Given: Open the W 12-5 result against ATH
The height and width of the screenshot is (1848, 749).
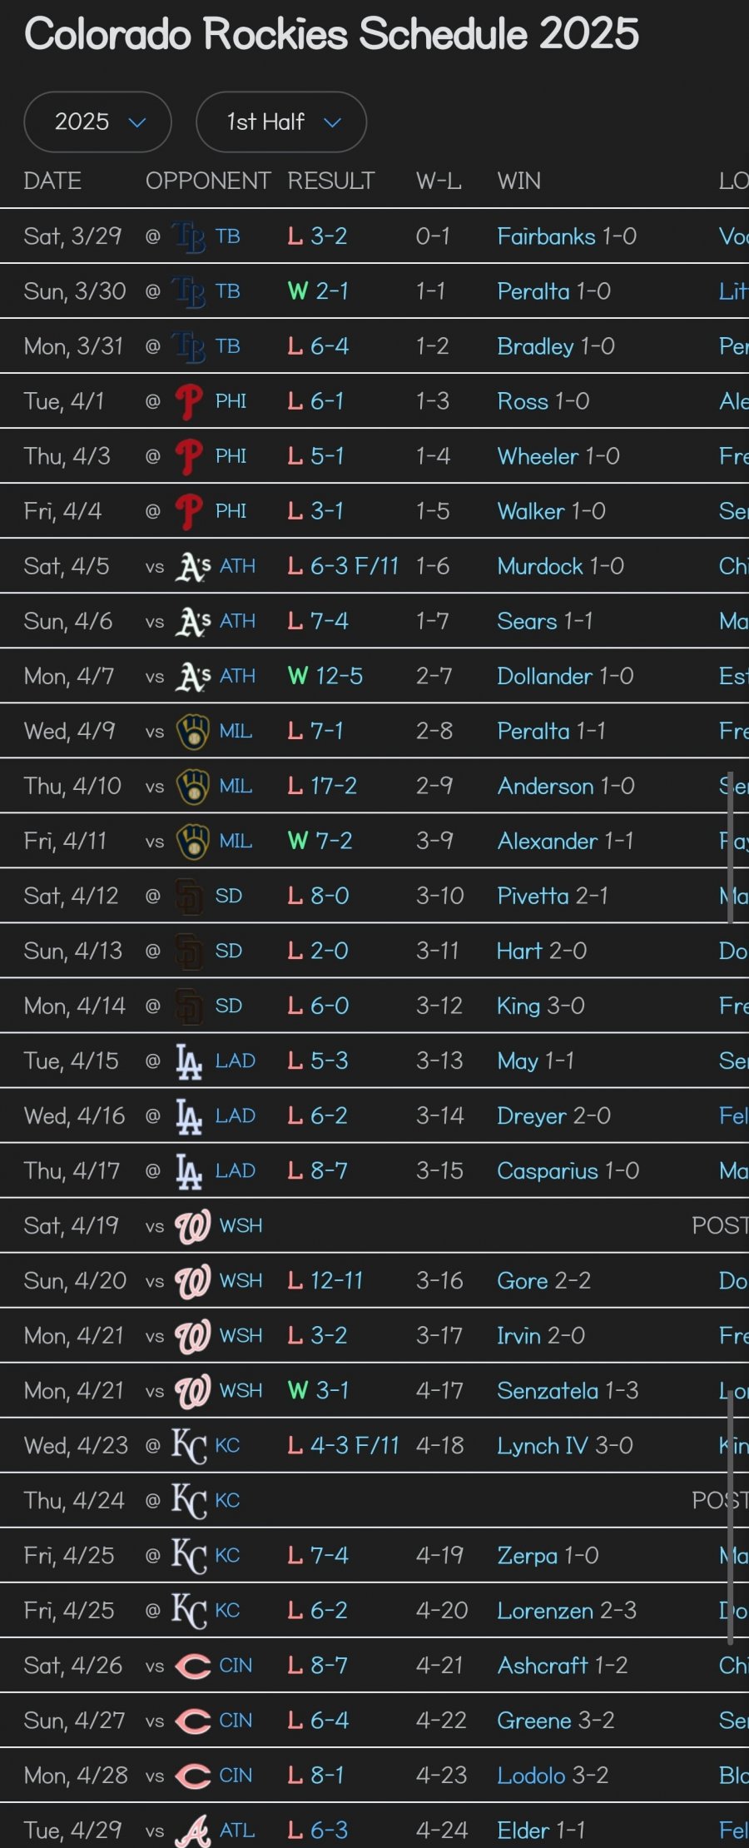Looking at the screenshot, I should [x=325, y=676].
